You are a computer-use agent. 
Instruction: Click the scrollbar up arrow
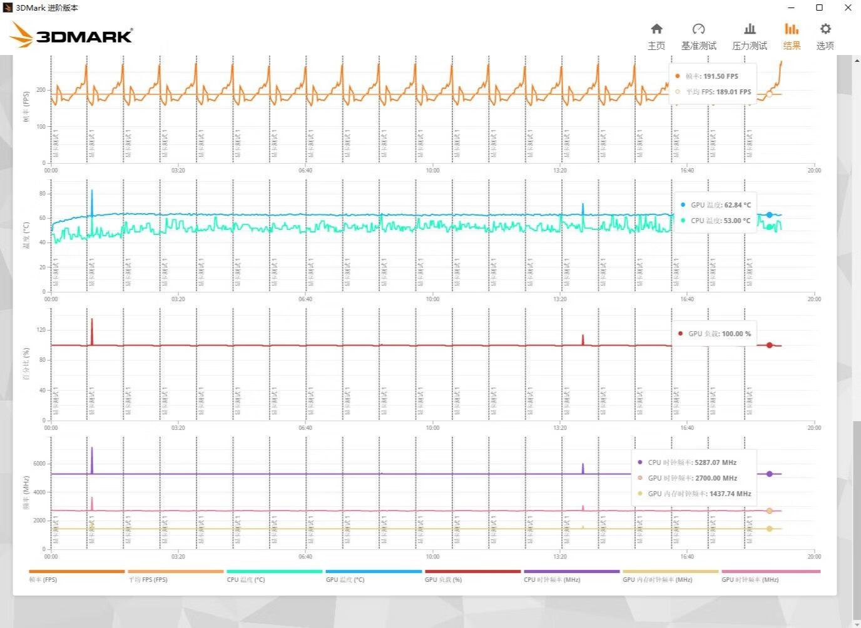[x=857, y=60]
